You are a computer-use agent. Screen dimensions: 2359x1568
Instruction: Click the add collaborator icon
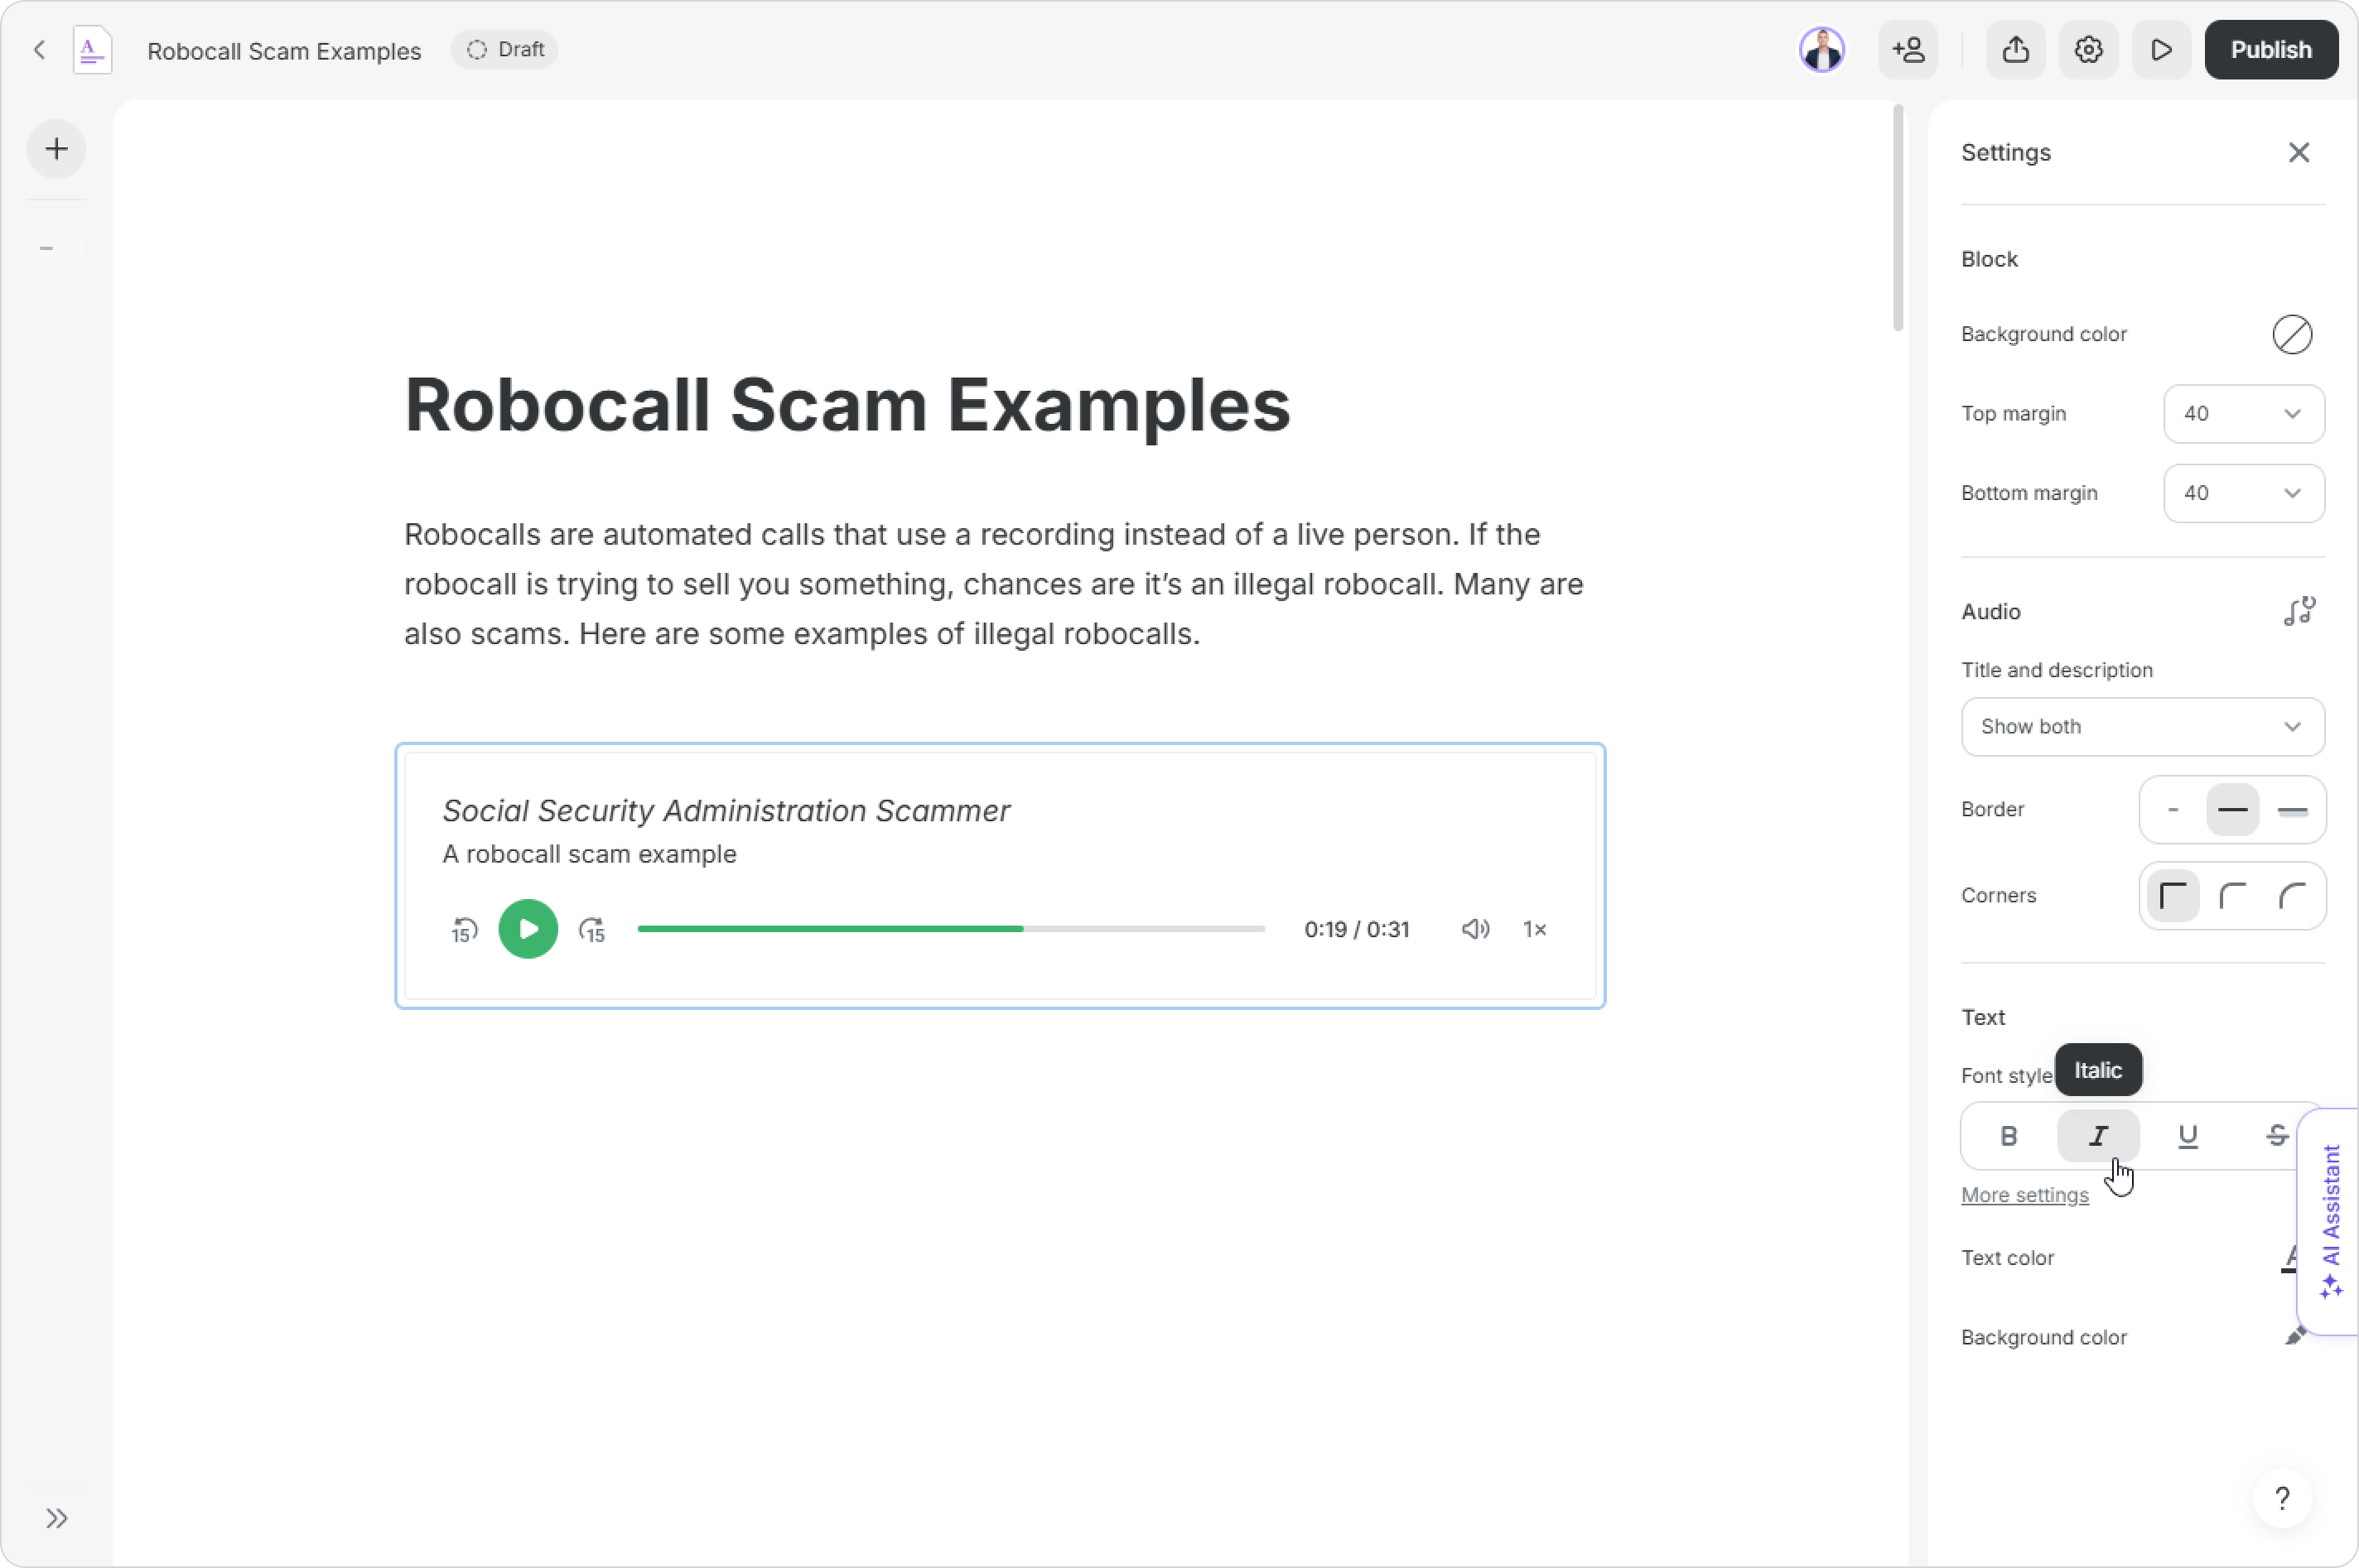(x=1908, y=50)
